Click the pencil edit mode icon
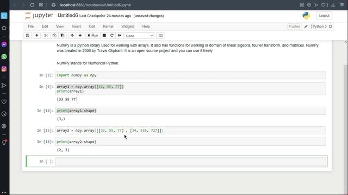The width and height of the screenshot is (348, 195). coord(306,27)
